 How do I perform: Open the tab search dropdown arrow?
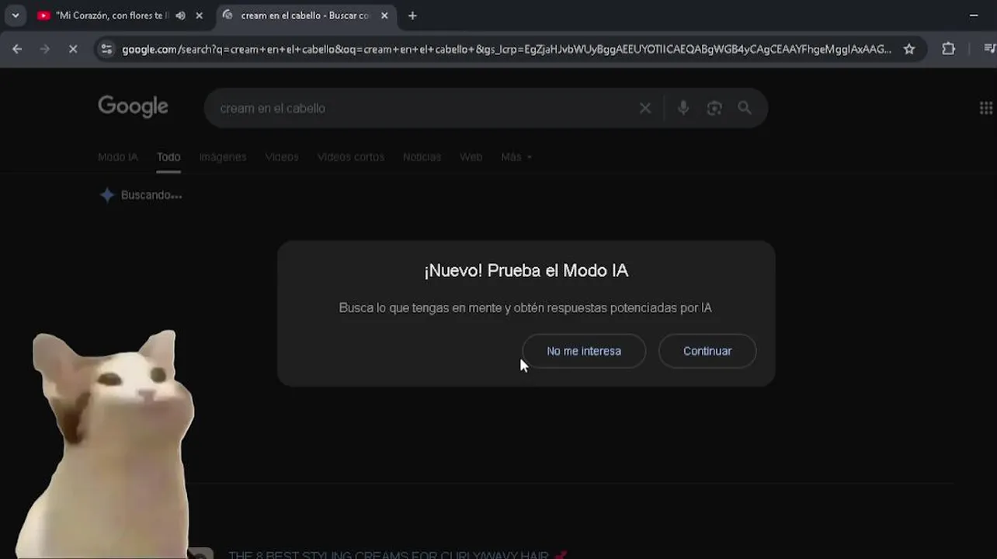click(15, 16)
